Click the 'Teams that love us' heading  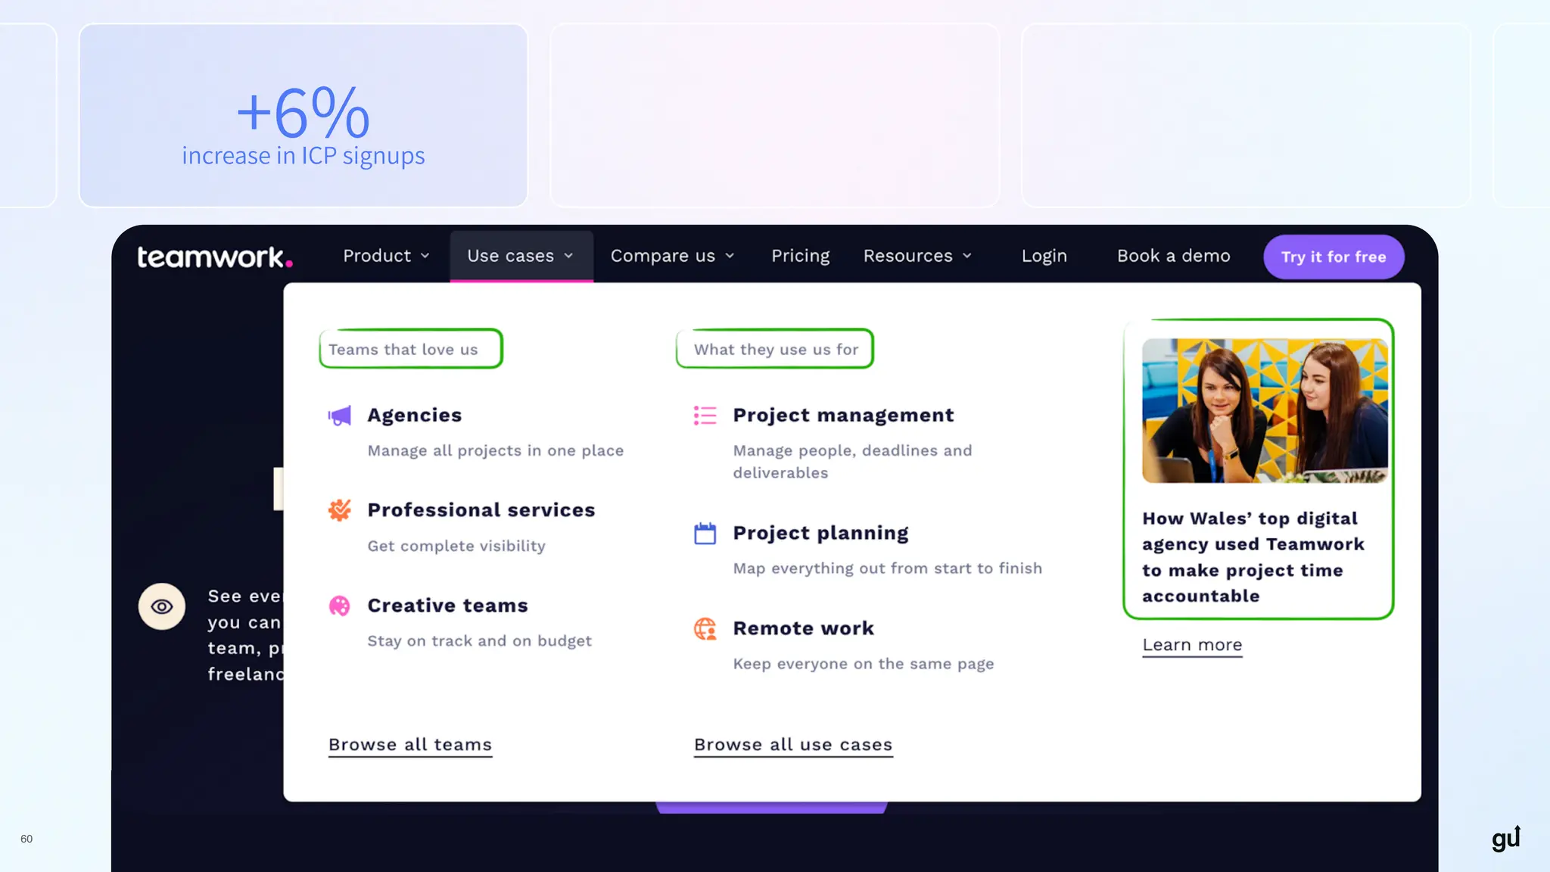(x=403, y=350)
